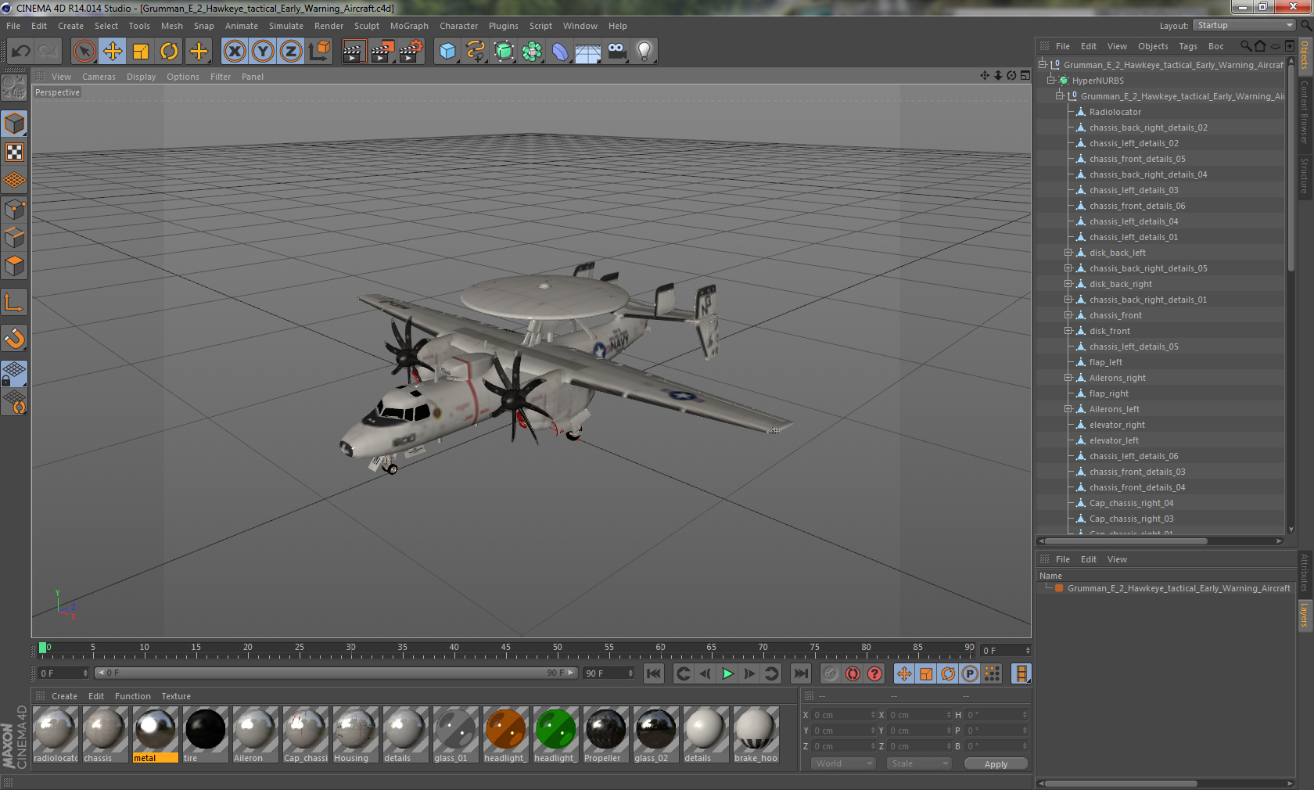
Task: Open the Array modeling objects icon
Action: coord(532,52)
